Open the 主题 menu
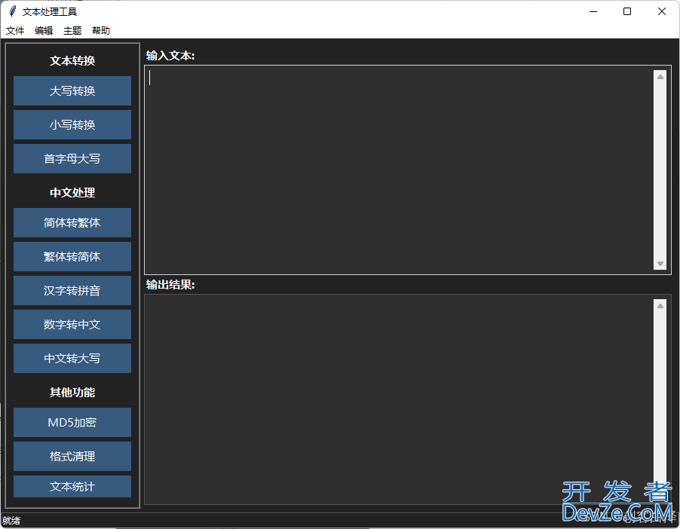Viewport: 680px width, 529px height. [72, 31]
